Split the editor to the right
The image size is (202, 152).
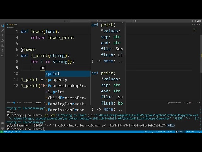197,25
